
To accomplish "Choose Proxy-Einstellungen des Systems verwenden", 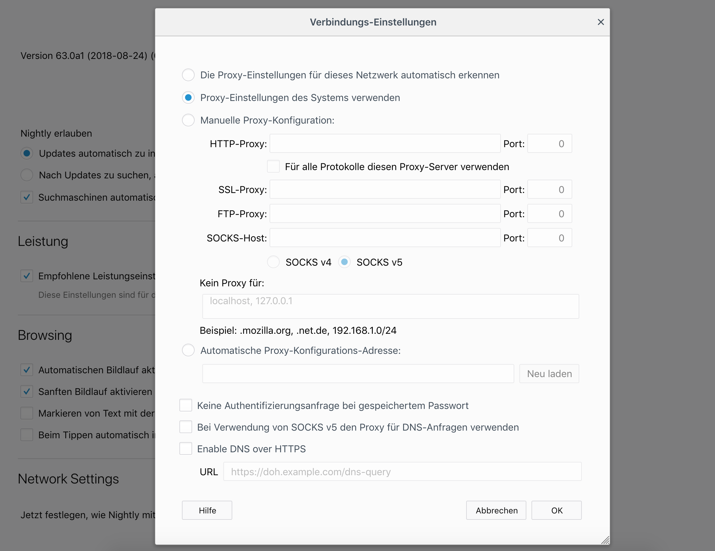I will 188,97.
